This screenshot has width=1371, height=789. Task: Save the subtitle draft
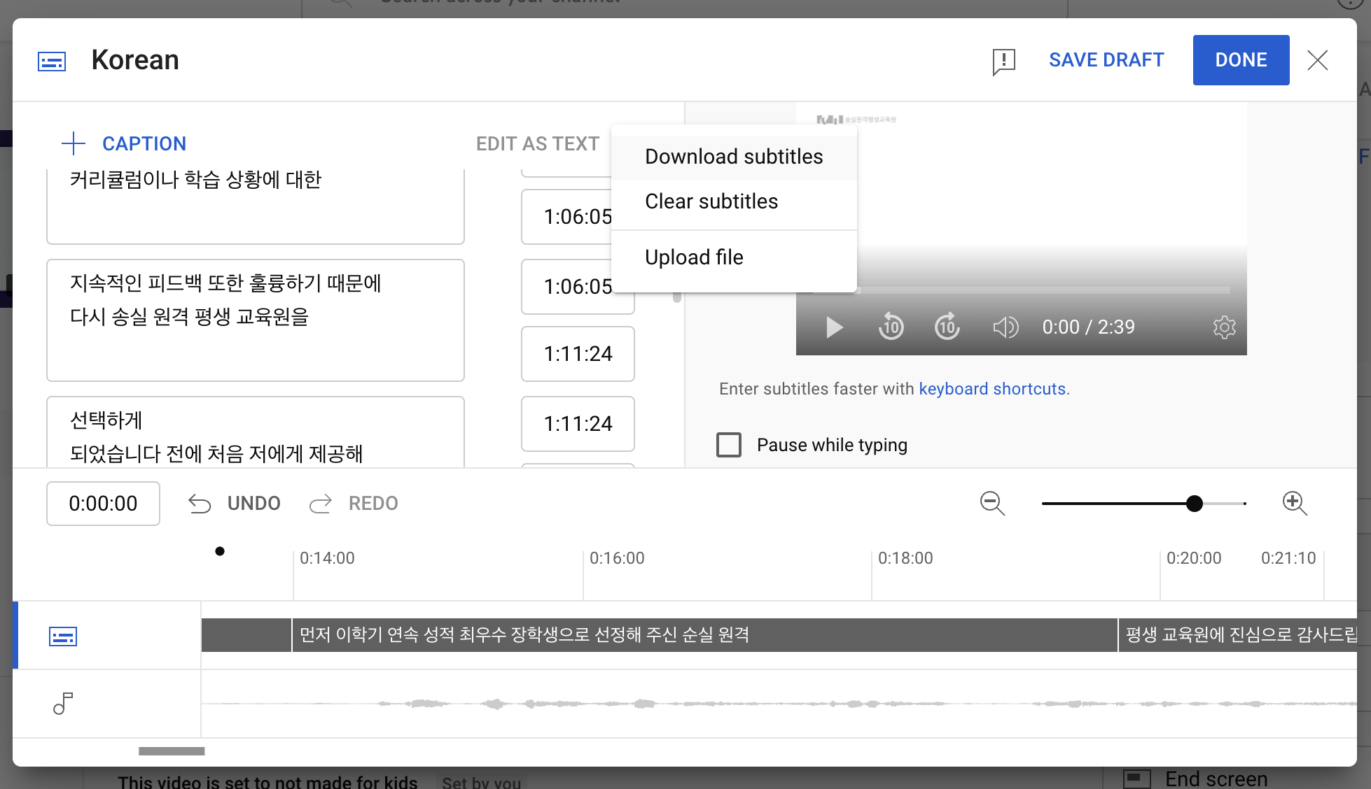(1106, 60)
